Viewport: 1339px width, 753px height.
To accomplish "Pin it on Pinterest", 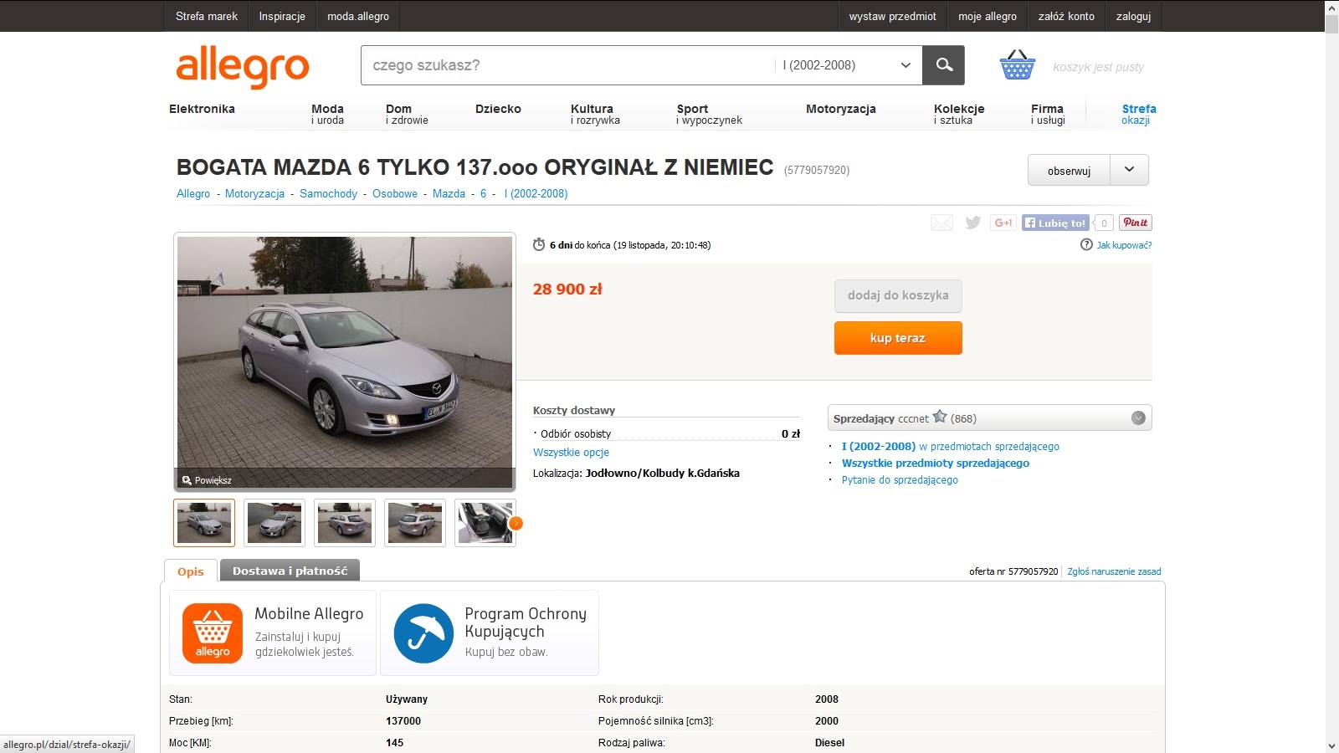I will click(x=1136, y=223).
